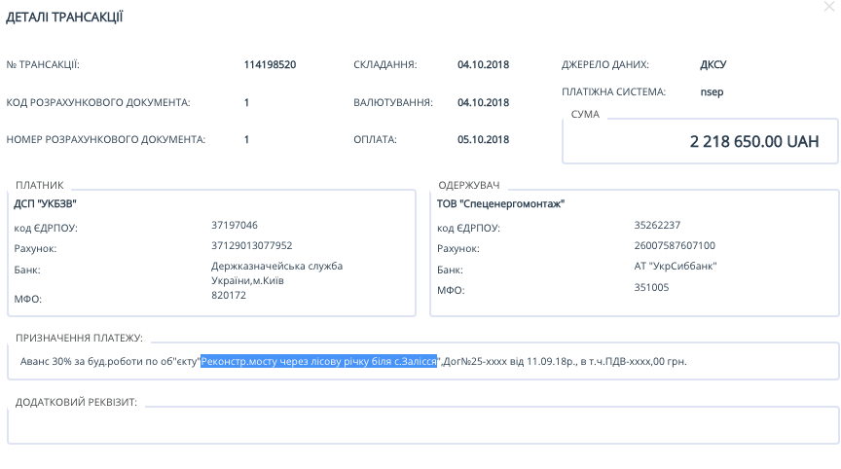The height and width of the screenshot is (469, 841).
Task: Click the payer bank Держказначейська служба
Action: point(276,266)
